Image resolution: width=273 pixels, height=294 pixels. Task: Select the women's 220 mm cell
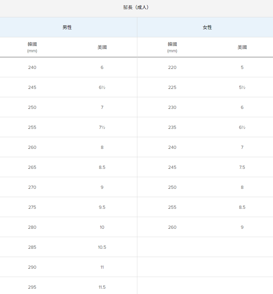pos(172,67)
